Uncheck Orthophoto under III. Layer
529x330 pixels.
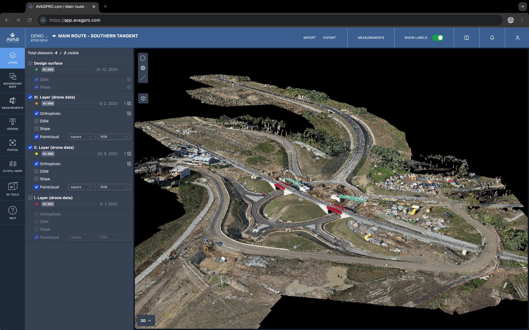[x=36, y=114]
